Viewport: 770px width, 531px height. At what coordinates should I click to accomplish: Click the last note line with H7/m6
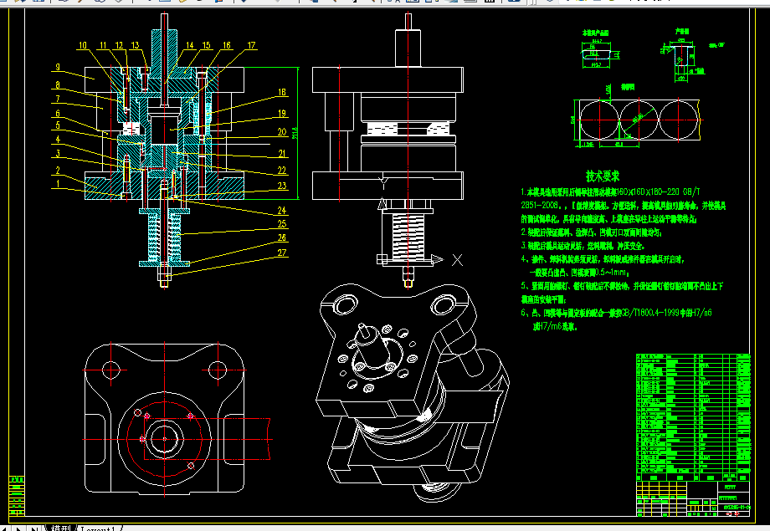click(x=555, y=326)
